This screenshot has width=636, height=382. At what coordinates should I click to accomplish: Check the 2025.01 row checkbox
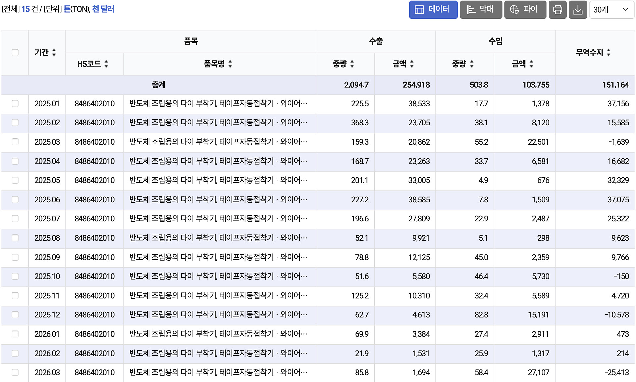[x=15, y=103]
